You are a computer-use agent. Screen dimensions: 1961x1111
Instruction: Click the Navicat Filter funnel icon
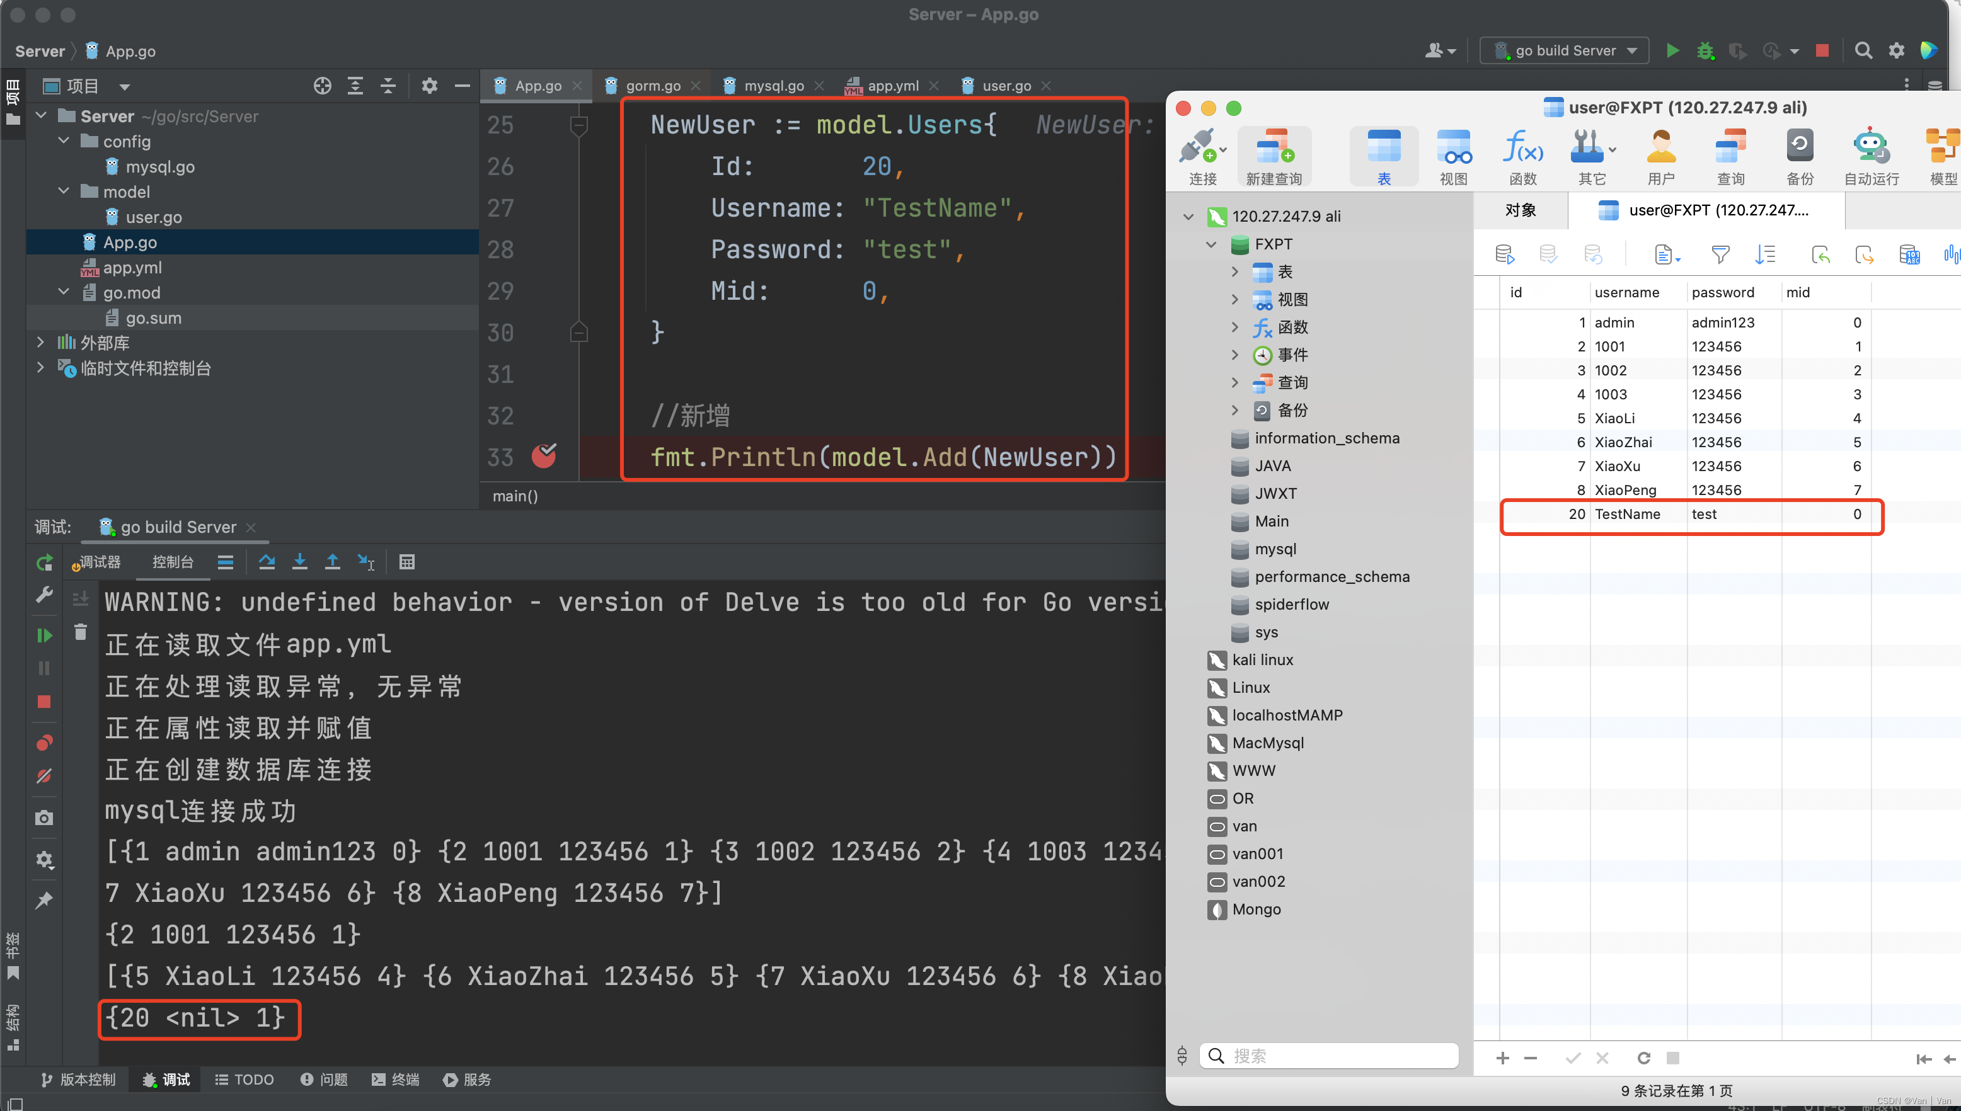click(x=1720, y=254)
